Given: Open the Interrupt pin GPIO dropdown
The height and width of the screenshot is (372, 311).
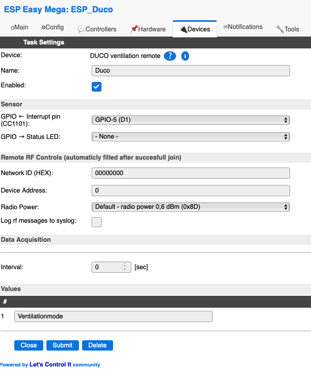Looking at the screenshot, I should [190, 120].
